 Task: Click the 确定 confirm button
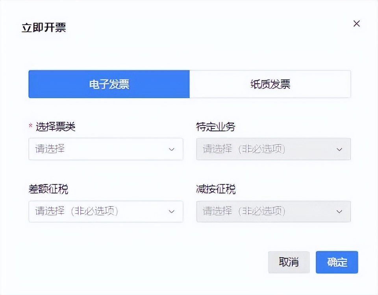pyautogui.click(x=337, y=262)
